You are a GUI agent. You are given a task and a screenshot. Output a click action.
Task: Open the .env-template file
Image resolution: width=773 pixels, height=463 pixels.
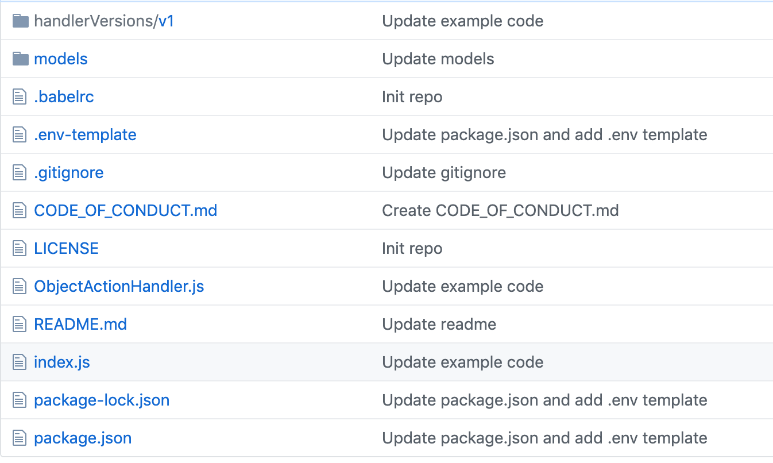click(x=85, y=134)
